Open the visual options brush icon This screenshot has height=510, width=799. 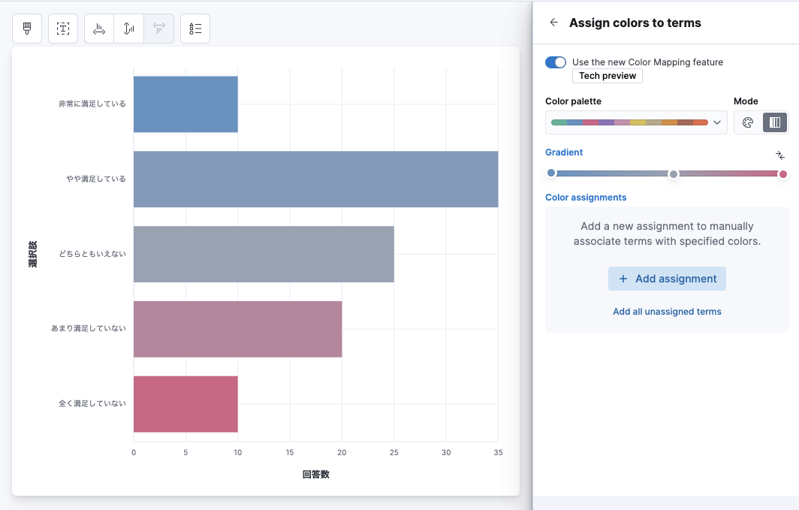coord(27,29)
